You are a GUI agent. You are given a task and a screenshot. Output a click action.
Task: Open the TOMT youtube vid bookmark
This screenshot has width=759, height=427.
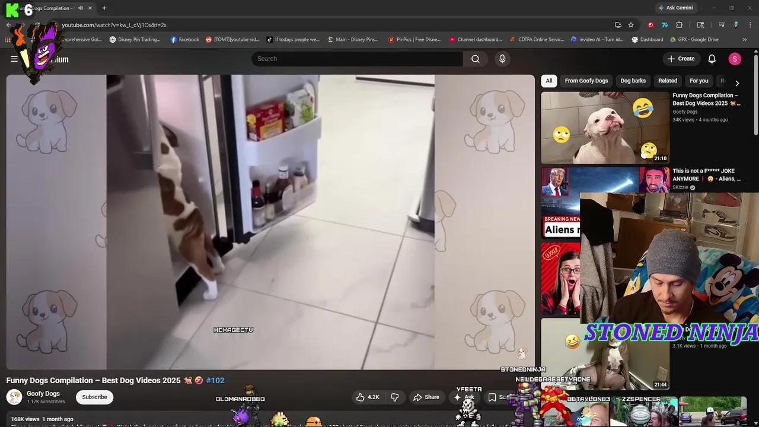pos(232,40)
